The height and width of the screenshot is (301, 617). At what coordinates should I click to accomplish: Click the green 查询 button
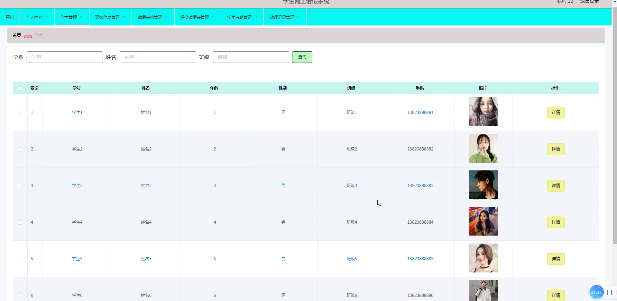302,57
